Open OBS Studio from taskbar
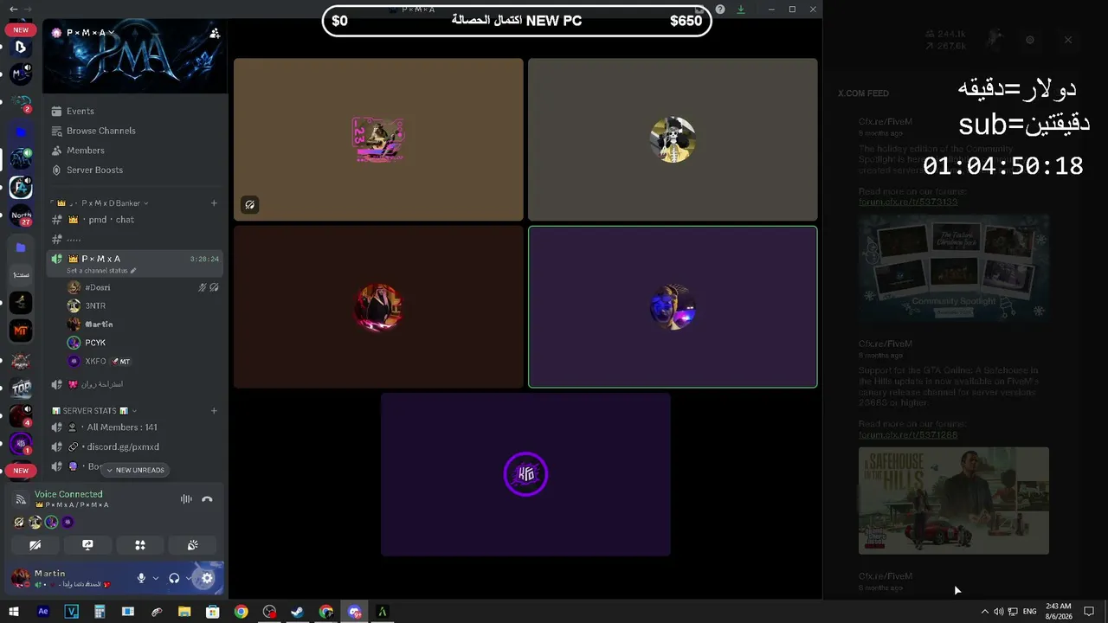Screen dimensions: 1108x623 [x=269, y=612]
